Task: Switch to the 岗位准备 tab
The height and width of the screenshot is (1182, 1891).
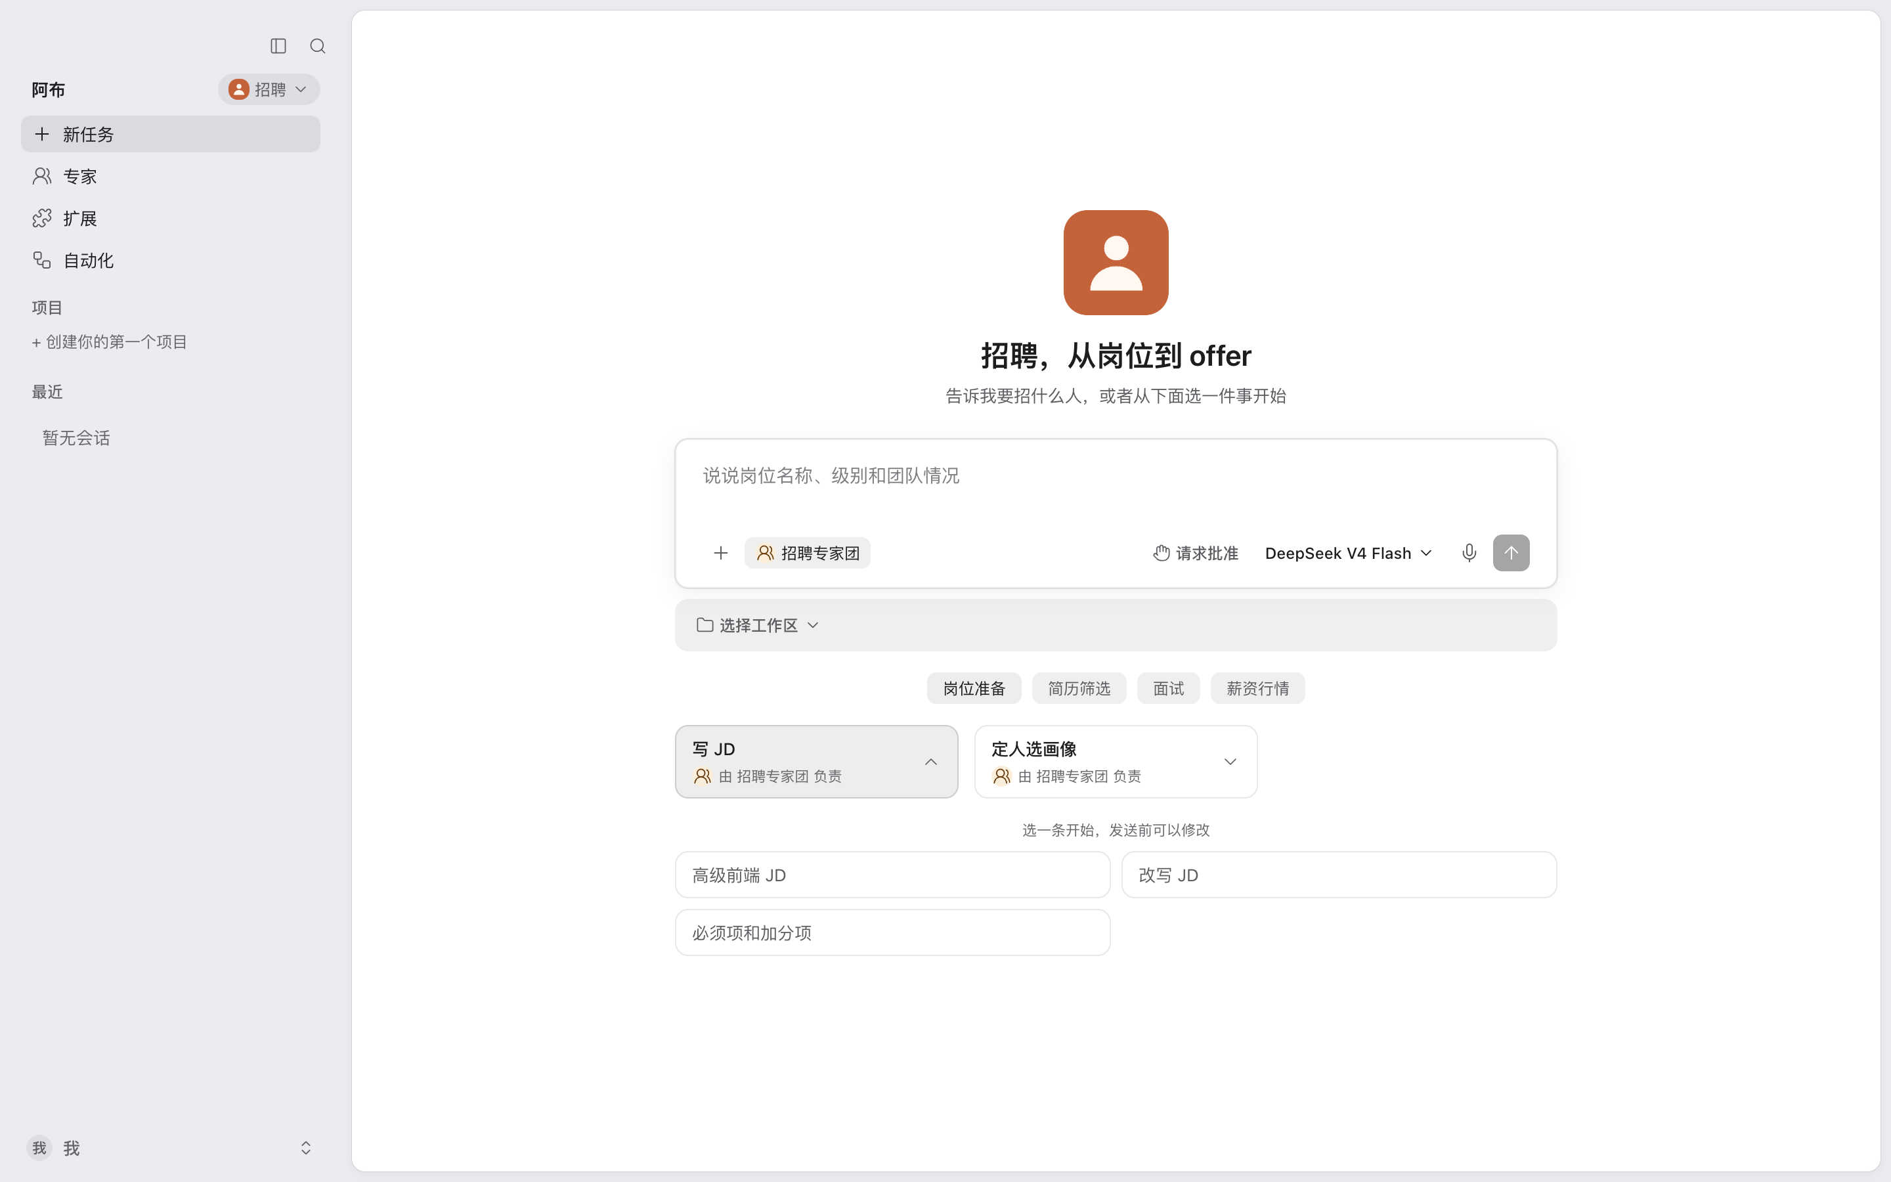Action: pos(974,689)
